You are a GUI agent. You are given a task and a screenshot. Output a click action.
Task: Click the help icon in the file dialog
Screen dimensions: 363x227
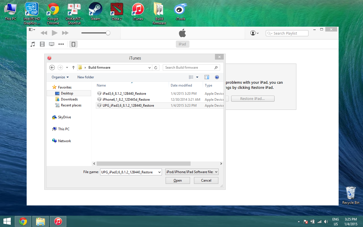click(217, 77)
